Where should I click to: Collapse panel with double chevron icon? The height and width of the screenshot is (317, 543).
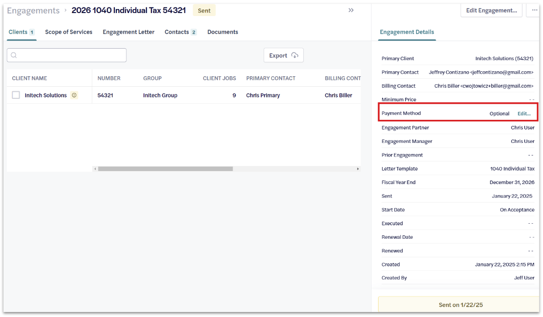click(351, 11)
